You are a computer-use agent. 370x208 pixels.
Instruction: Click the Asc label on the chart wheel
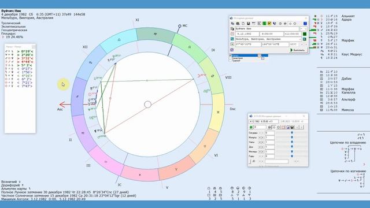[x=60, y=109]
